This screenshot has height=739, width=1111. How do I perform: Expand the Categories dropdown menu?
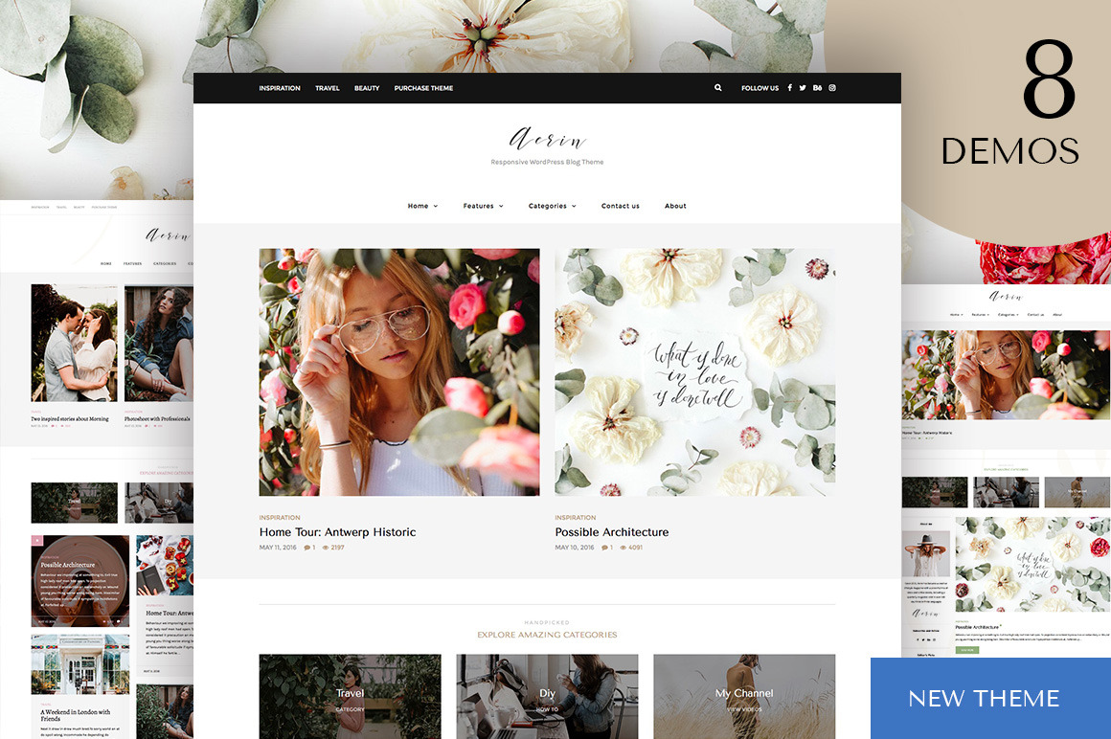552,206
